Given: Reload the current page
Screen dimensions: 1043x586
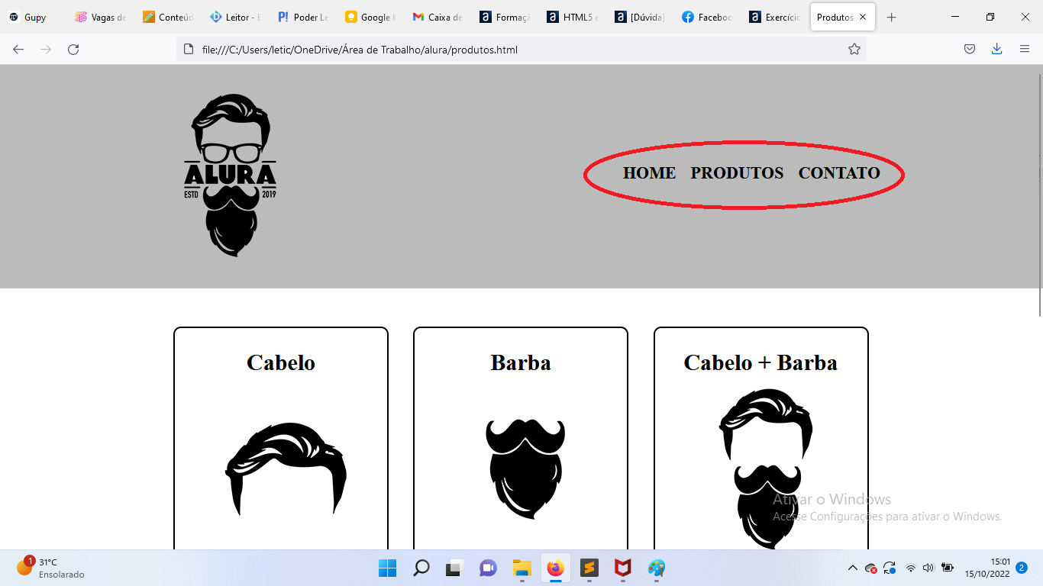Looking at the screenshot, I should 73,50.
